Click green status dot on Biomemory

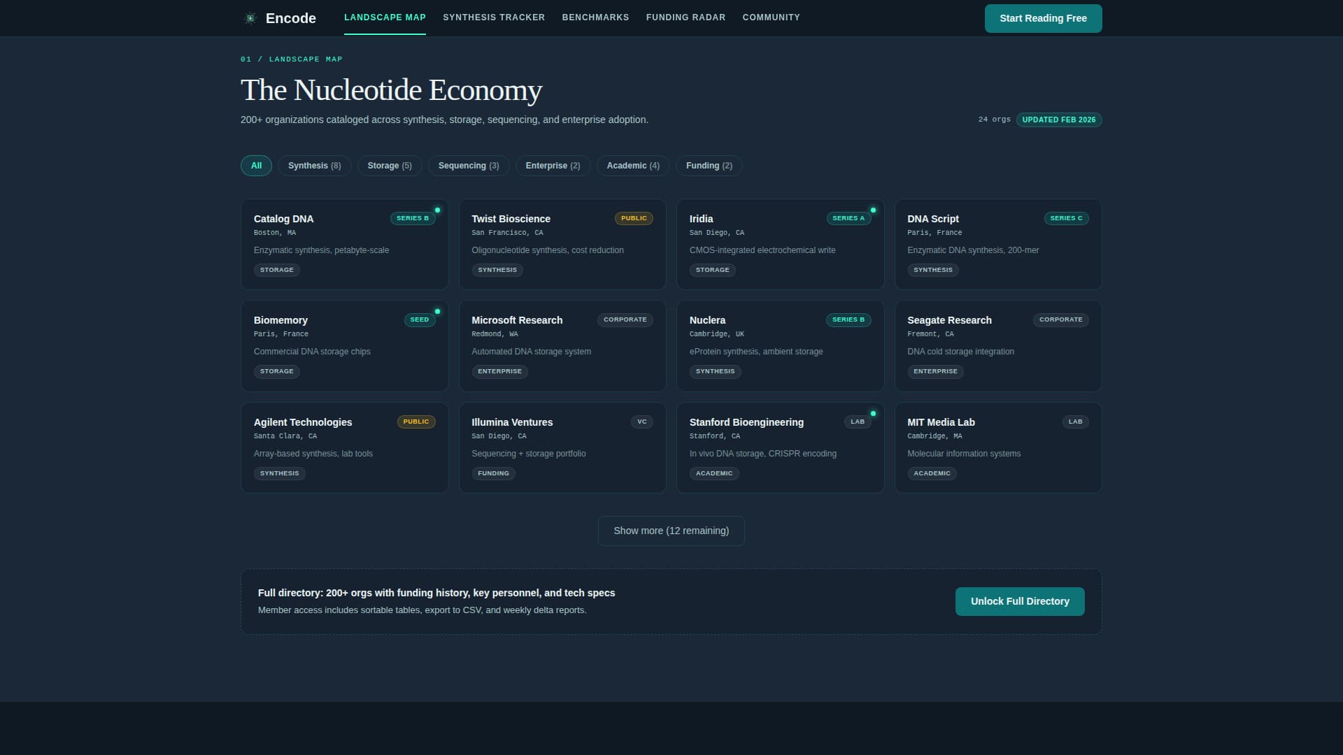coord(438,312)
